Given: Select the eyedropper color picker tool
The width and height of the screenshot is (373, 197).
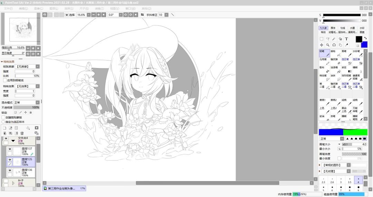Looking at the screenshot, I should click(346, 45).
